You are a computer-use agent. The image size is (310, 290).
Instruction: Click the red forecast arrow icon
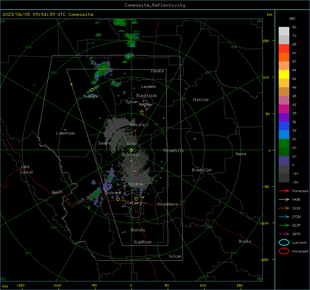tap(284, 191)
